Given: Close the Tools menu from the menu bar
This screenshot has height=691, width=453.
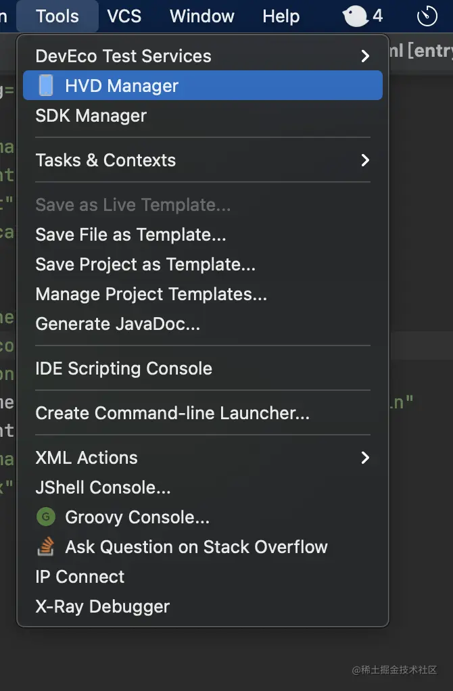Looking at the screenshot, I should pos(57,16).
